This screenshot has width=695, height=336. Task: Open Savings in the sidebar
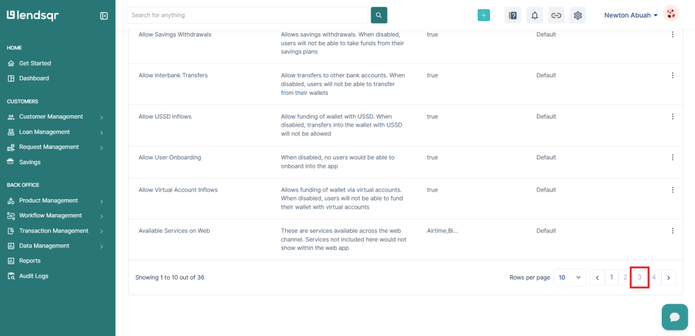tap(29, 163)
